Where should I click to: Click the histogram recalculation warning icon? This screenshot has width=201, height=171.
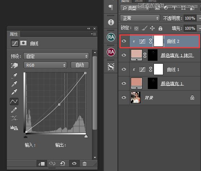point(14,128)
